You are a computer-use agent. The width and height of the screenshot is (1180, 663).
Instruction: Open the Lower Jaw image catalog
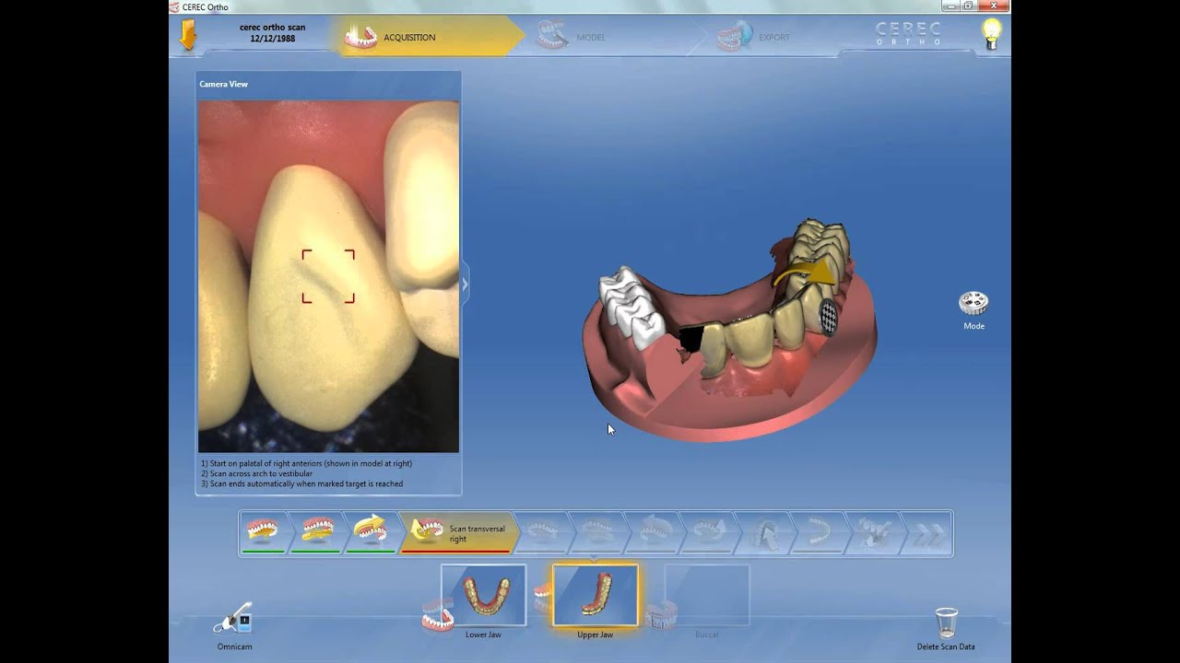coord(483,595)
